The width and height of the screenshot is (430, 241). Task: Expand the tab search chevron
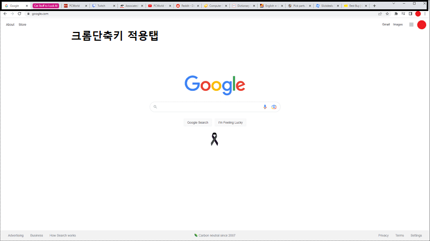394,3
